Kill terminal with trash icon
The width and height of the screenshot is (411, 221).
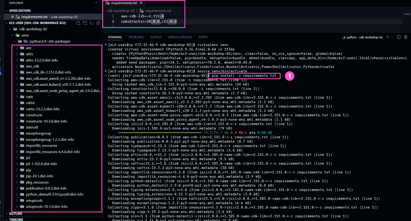click(x=406, y=37)
